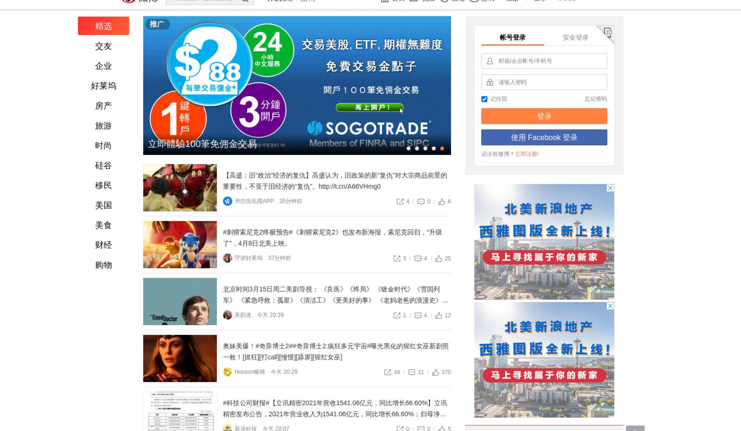This screenshot has height=431, width=741.
Task: Click 立即注册 link
Action: coord(527,154)
